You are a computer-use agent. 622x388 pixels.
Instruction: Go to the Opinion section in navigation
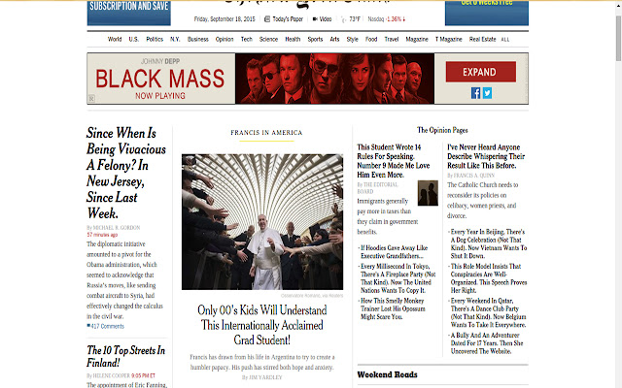point(225,40)
